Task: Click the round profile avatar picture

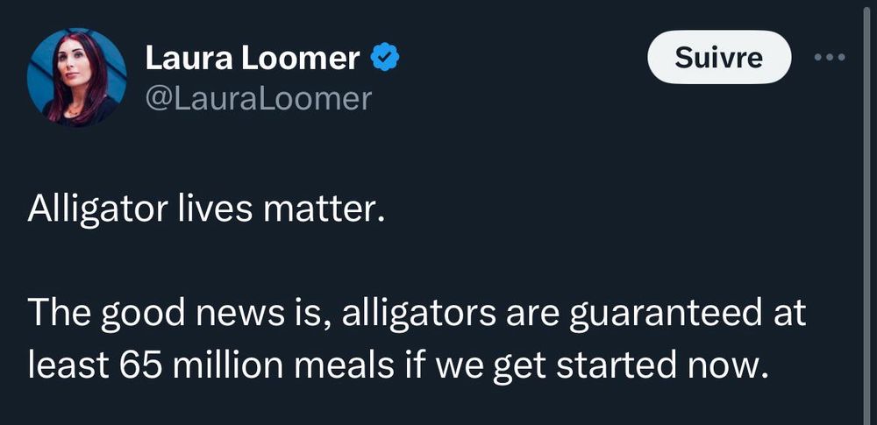Action: pos(77,77)
